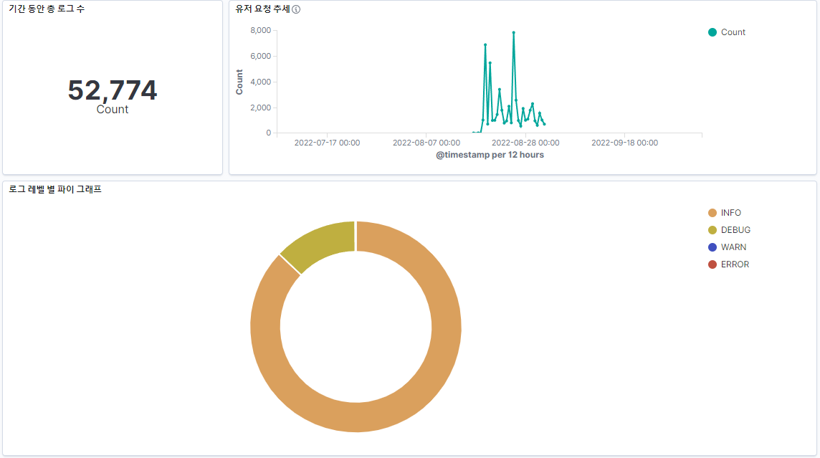
Task: Click the teal Count legend marker dot
Action: coord(712,32)
